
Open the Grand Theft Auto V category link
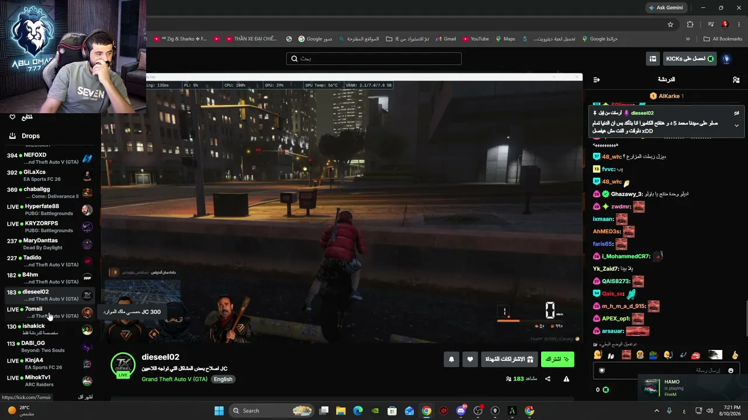click(175, 379)
